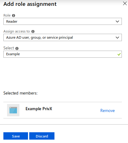The image size is (128, 143).
Task: Focus the Select search field containing Example
Action: pyautogui.click(x=62, y=54)
